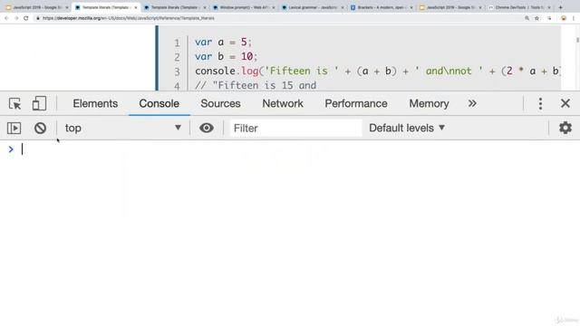Click the page vertical scrollbar thumb
580x326 pixels.
tap(577, 39)
